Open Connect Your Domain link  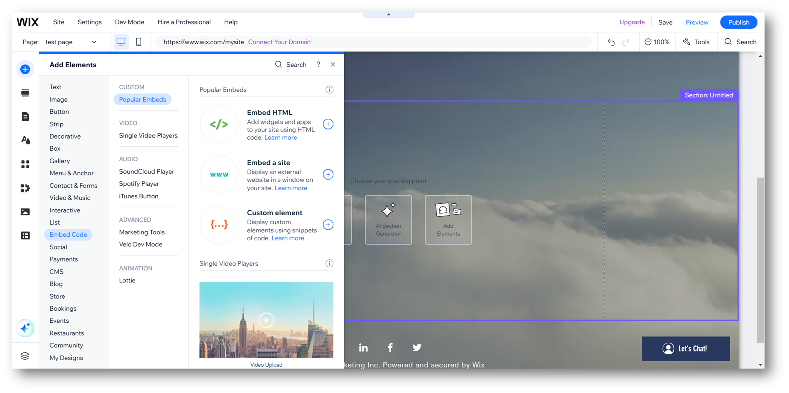[279, 42]
